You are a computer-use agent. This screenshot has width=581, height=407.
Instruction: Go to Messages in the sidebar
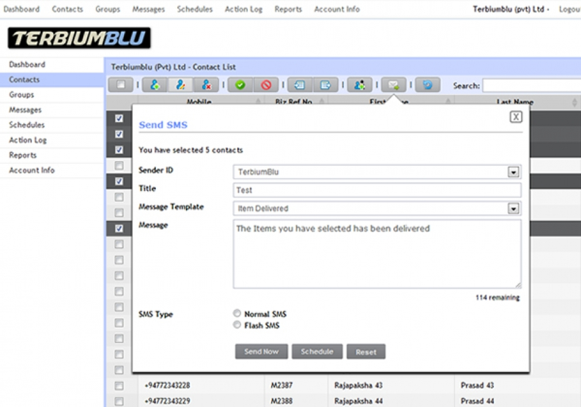point(52,110)
